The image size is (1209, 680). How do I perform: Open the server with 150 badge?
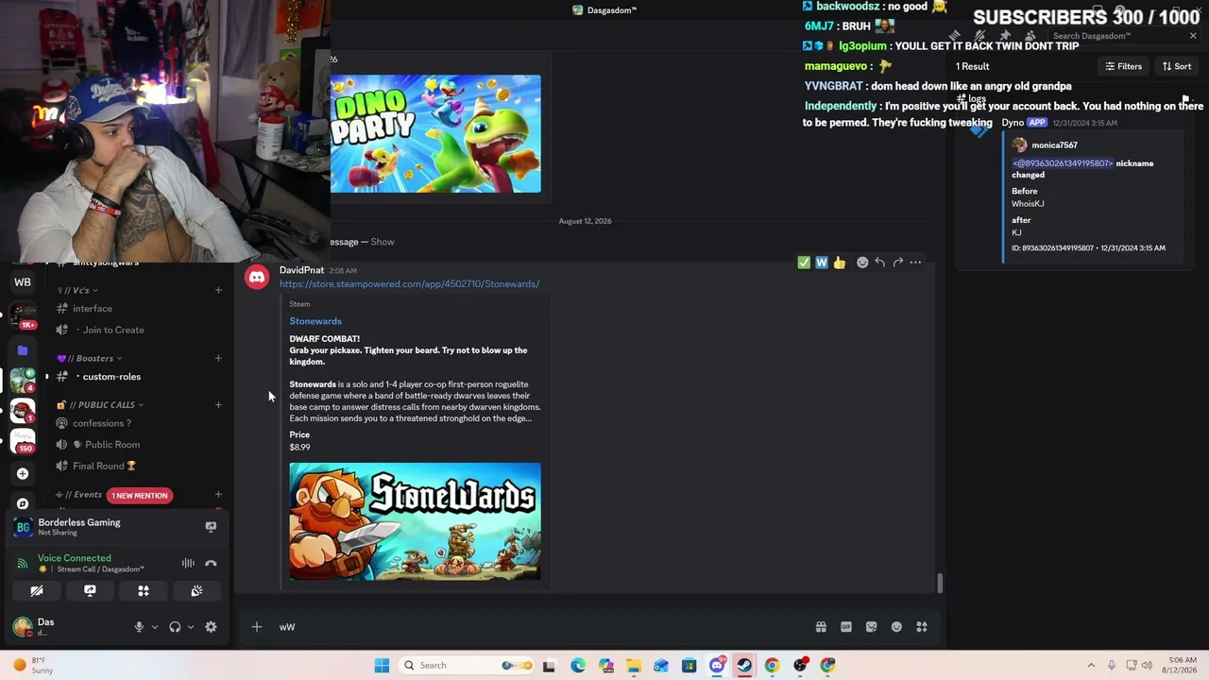(x=23, y=441)
